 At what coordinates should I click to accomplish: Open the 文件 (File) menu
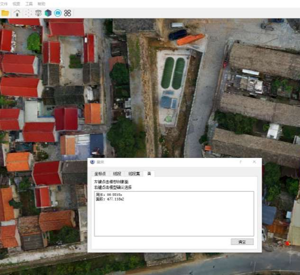click(4, 3)
